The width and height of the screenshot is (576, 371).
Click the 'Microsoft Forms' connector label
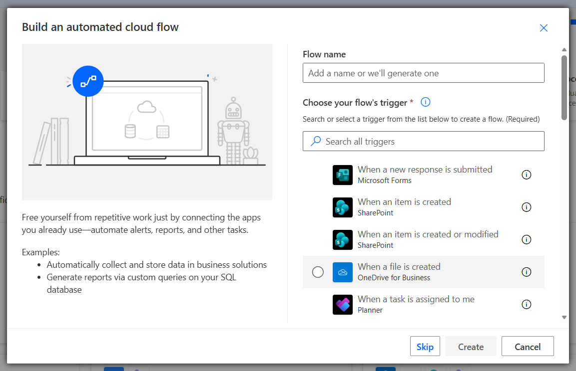pyautogui.click(x=385, y=181)
